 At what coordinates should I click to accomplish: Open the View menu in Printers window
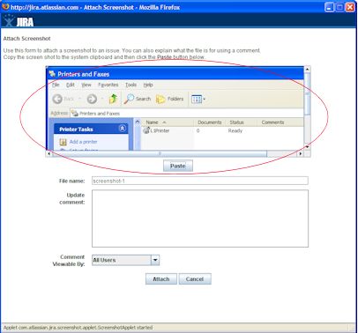86,85
